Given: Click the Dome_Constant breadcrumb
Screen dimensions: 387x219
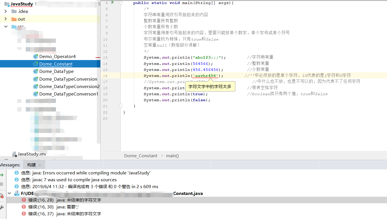Looking at the screenshot, I should click(141, 156).
